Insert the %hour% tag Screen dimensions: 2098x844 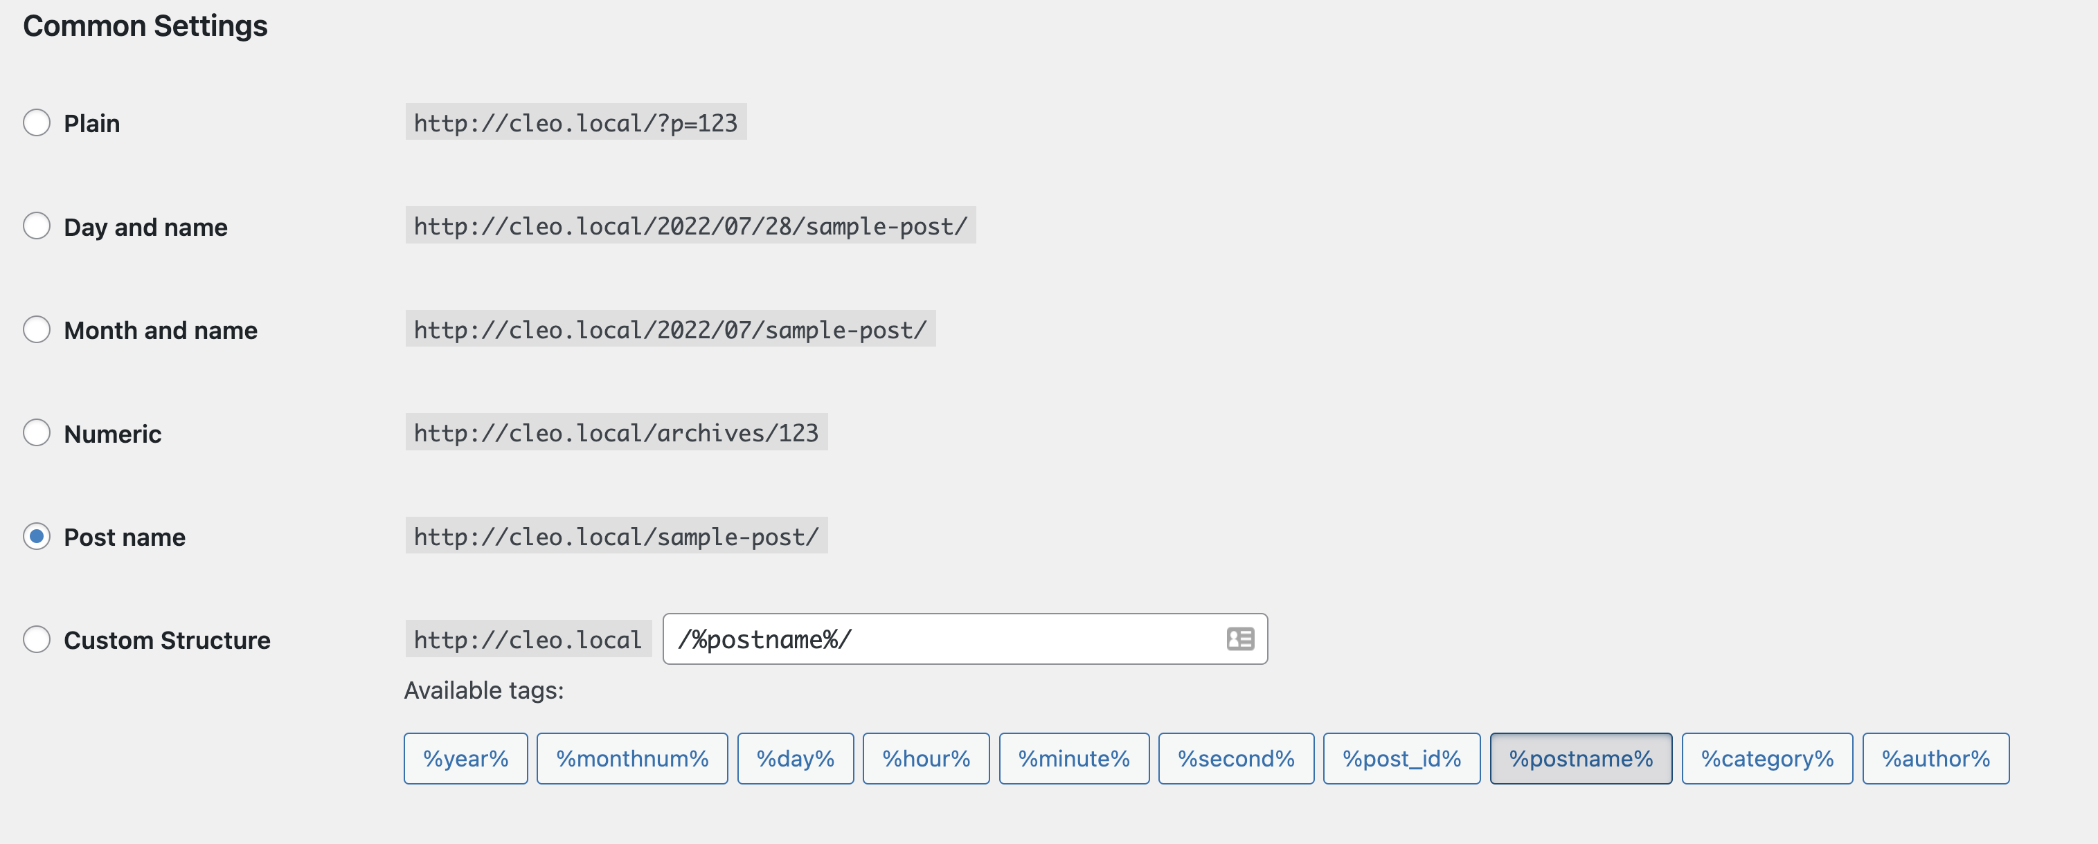point(925,758)
